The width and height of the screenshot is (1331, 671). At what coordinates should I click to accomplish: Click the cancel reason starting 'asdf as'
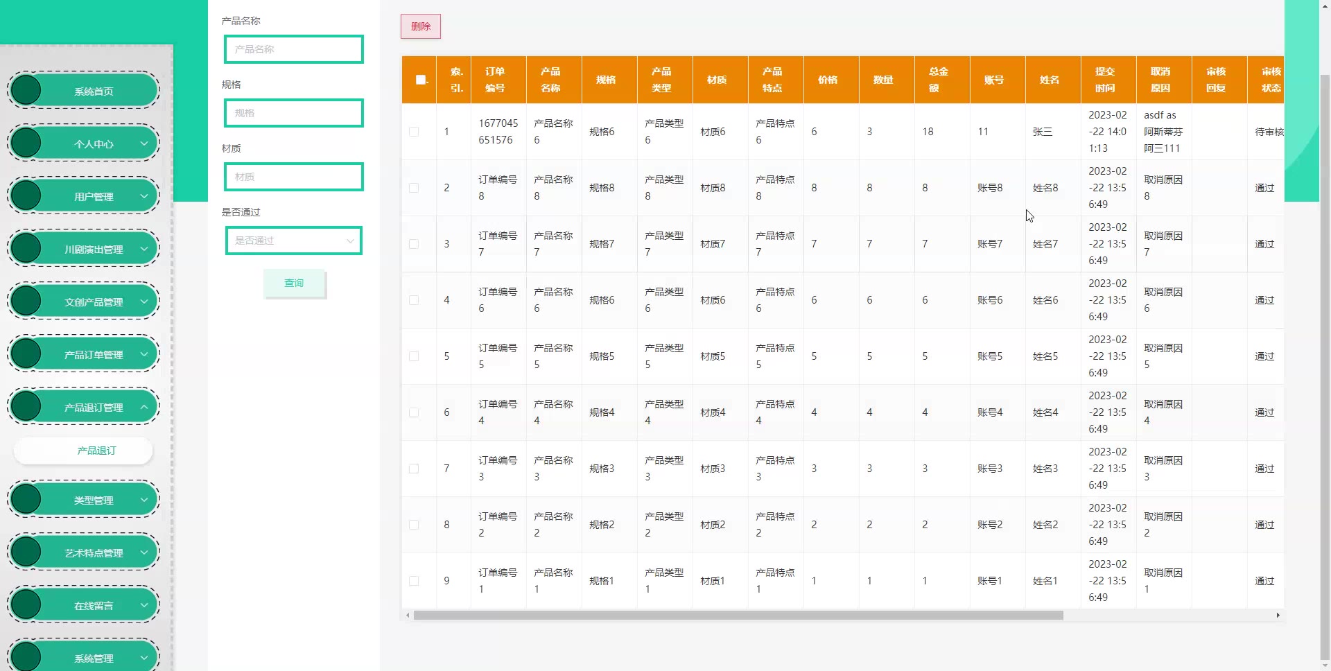tap(1163, 132)
